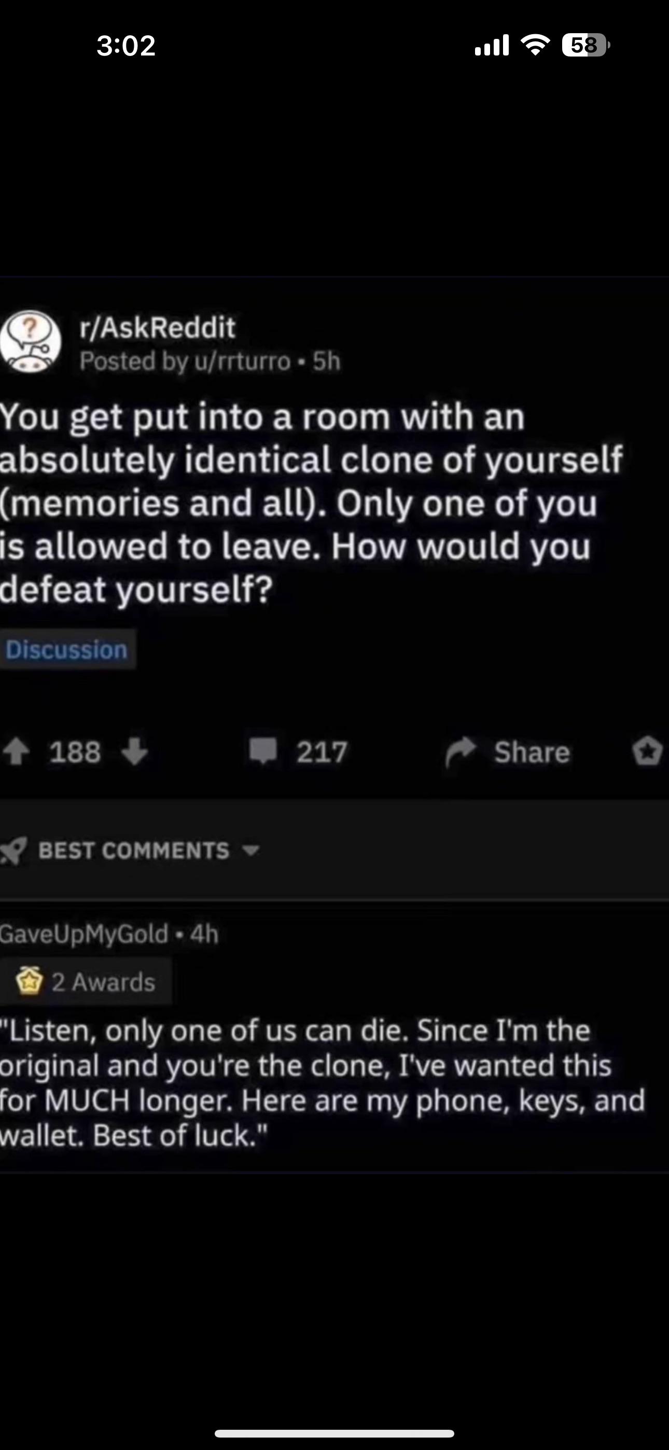Tap the share arrow icon
The width and height of the screenshot is (669, 1450).
pyautogui.click(x=461, y=752)
